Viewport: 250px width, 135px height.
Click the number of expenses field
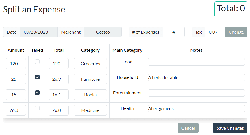(x=173, y=32)
